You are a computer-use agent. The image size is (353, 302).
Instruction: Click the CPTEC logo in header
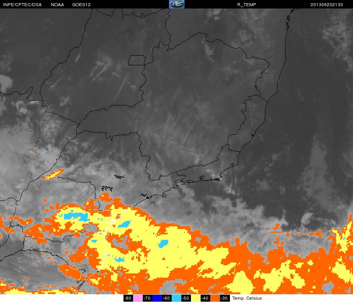[177, 4]
